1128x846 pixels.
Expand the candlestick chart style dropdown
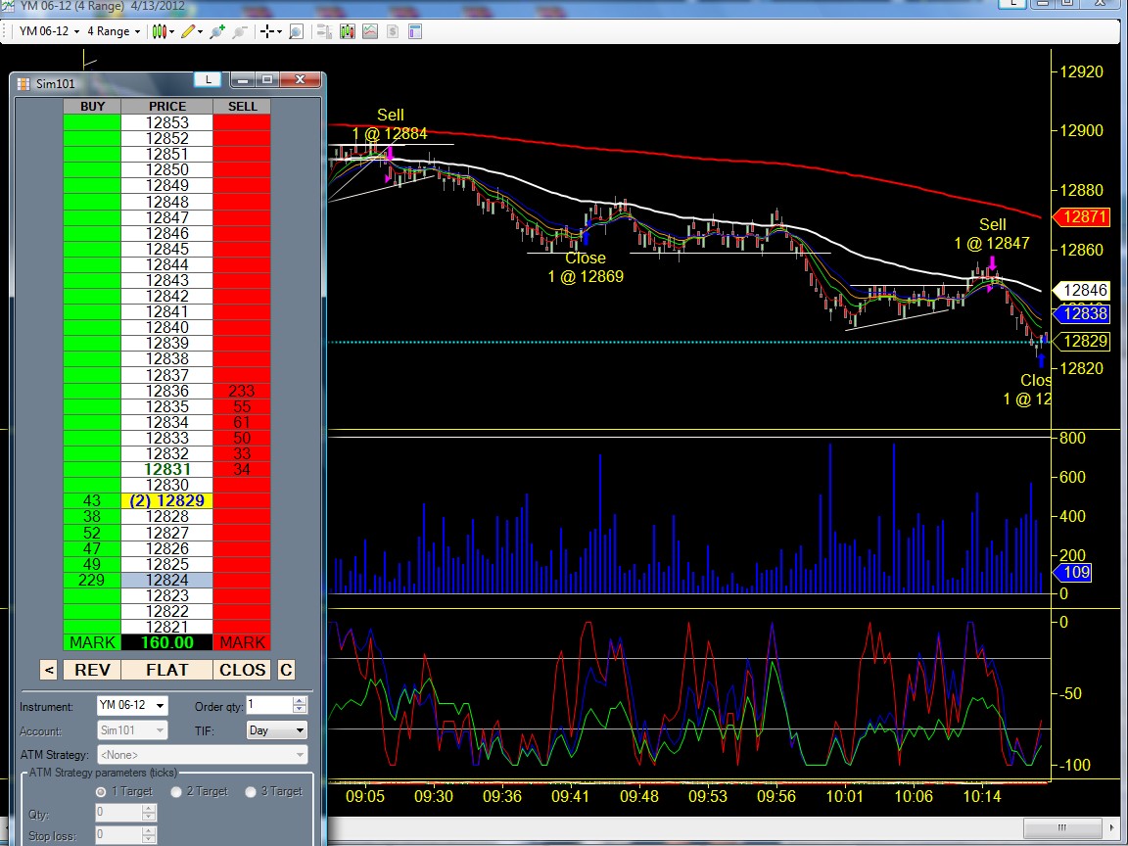point(171,31)
